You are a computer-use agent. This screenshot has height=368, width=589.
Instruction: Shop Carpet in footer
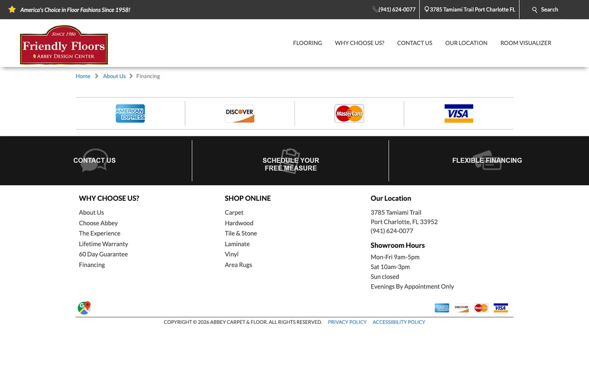click(x=234, y=212)
